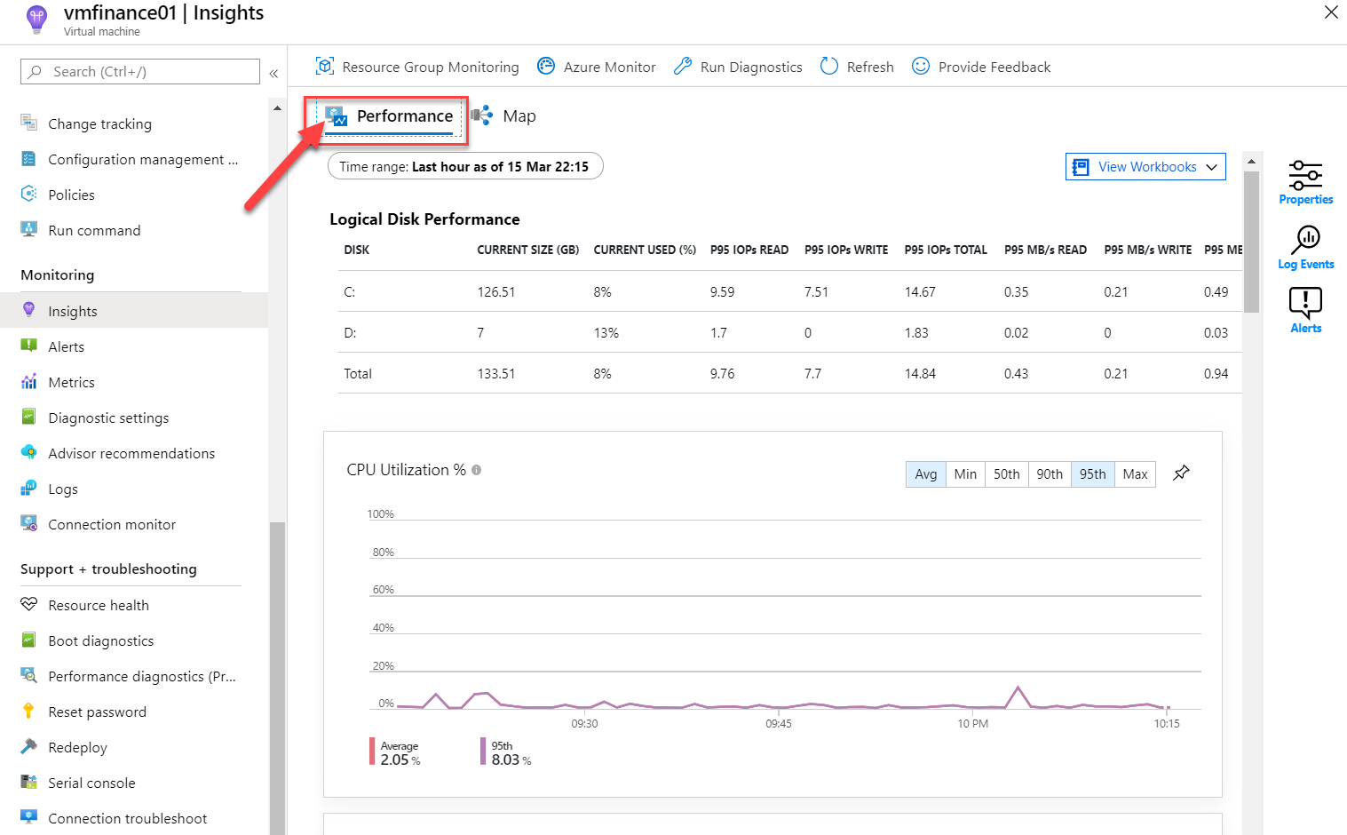The width and height of the screenshot is (1347, 835).
Task: Sort by P95 IOPs WRITE column
Action: (x=846, y=250)
